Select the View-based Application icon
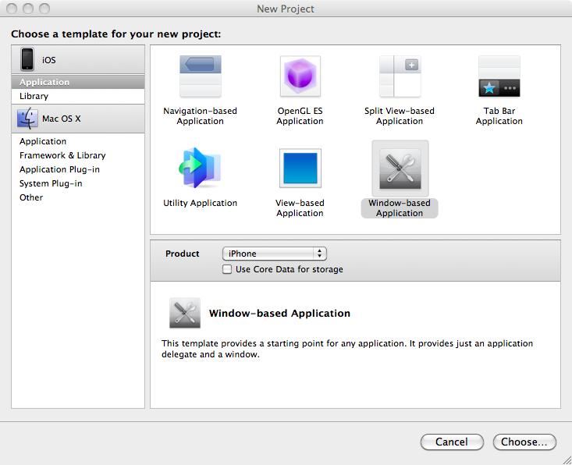This screenshot has height=465, width=572. pyautogui.click(x=300, y=168)
